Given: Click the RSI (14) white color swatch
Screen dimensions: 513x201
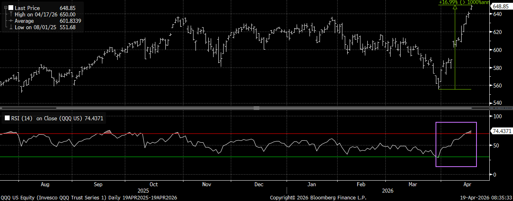Looking at the screenshot, I should 8,118.
